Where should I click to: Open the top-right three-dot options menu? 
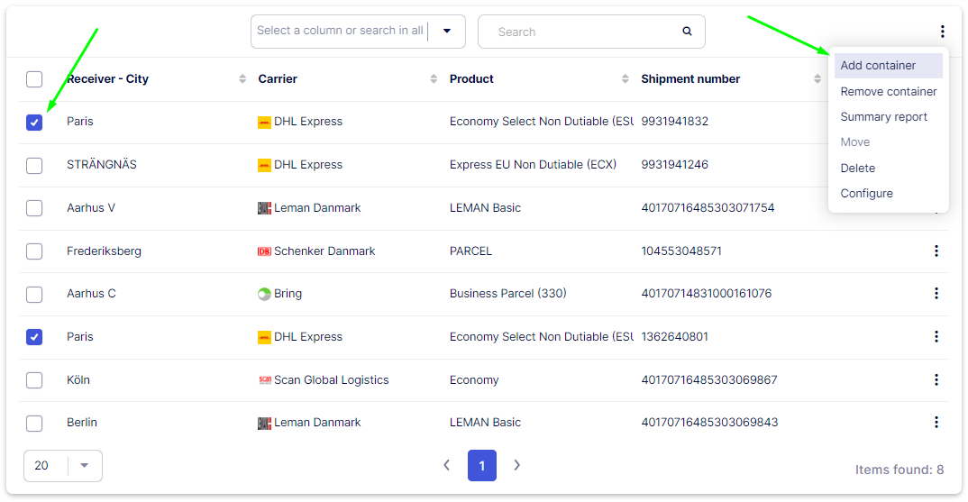[x=942, y=32]
